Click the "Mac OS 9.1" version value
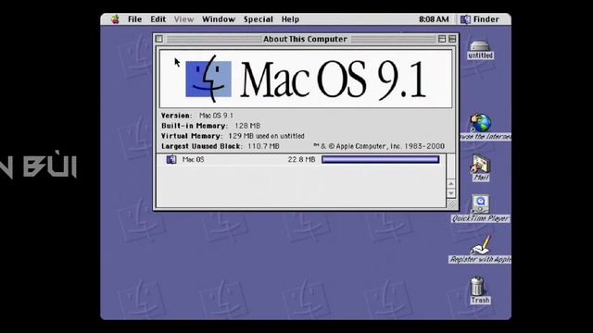Viewport: 593px width, 333px height. [216, 116]
